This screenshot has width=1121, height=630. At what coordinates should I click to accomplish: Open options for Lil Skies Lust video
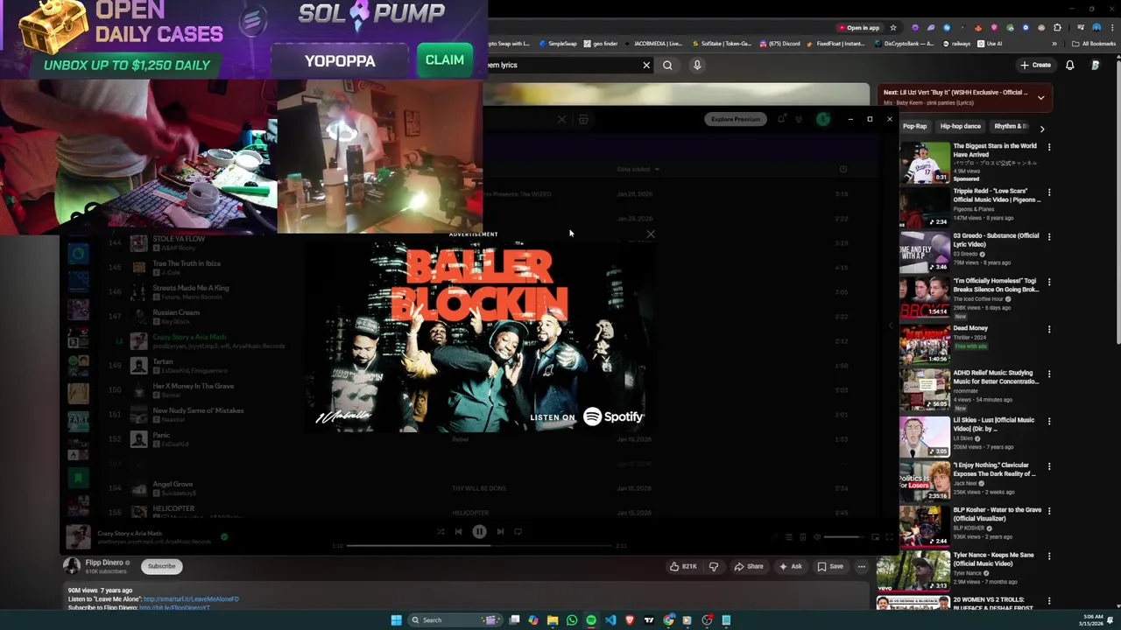point(1049,422)
